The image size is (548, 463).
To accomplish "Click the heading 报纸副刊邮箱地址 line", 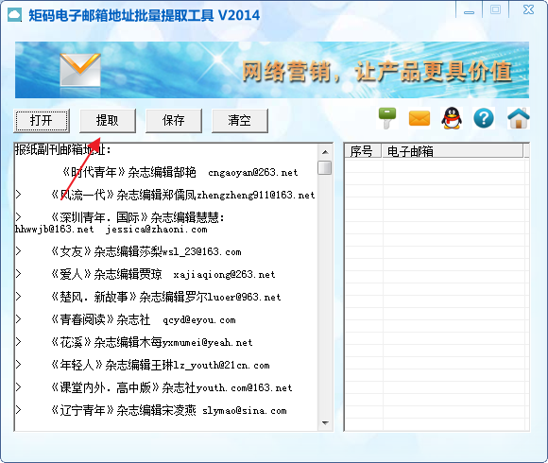I will coord(63,150).
